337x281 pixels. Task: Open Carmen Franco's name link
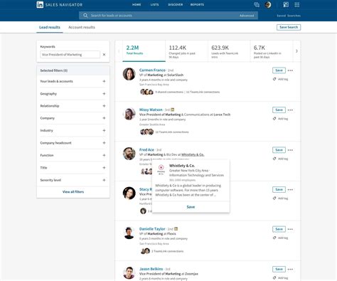[x=152, y=70]
